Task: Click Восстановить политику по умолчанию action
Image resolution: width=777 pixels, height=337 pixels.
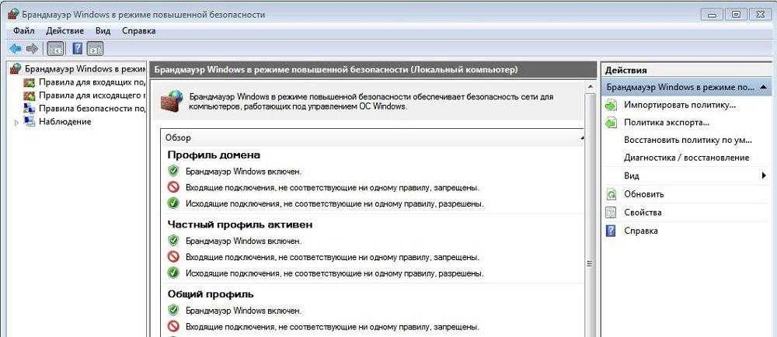Action: click(x=688, y=141)
